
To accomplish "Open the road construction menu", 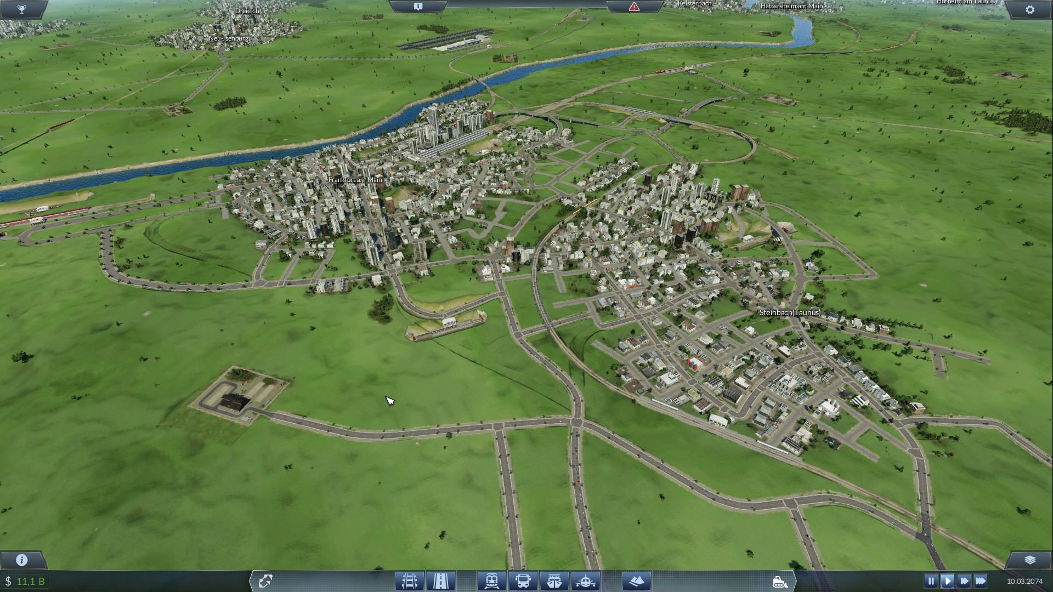I will 441,581.
